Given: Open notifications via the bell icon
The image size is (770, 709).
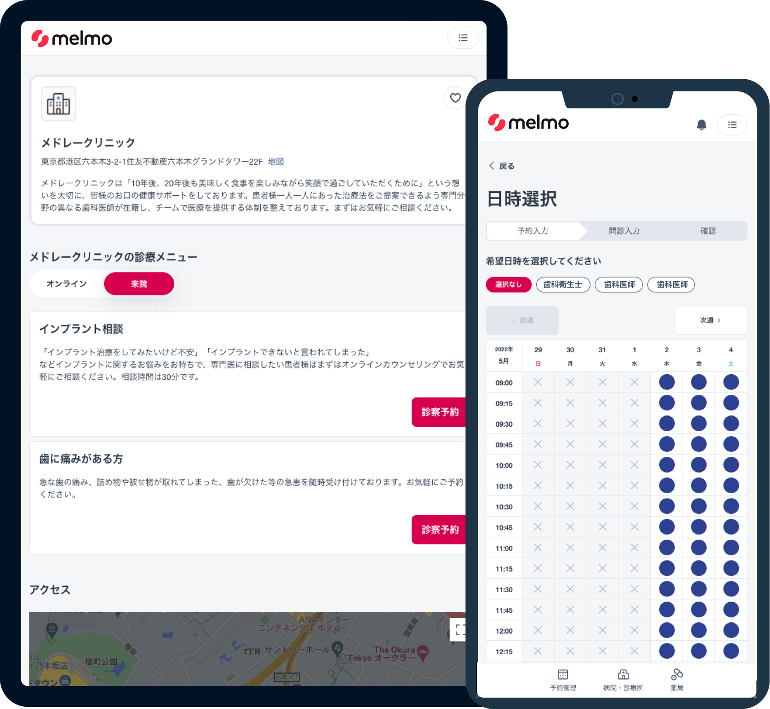Looking at the screenshot, I should pos(702,125).
